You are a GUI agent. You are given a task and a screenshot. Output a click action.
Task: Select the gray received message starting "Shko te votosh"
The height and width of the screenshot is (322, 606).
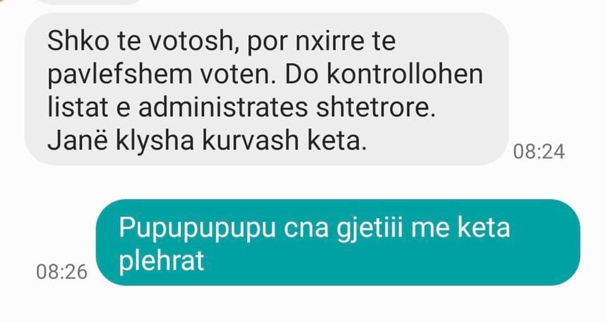266,89
